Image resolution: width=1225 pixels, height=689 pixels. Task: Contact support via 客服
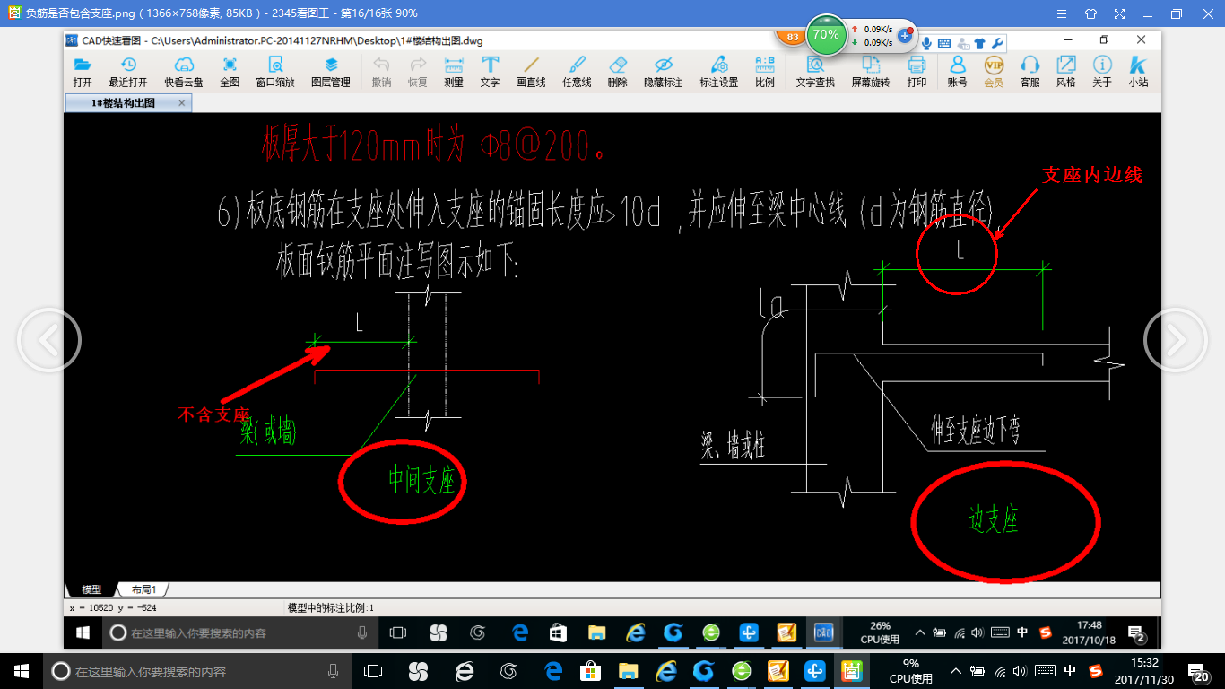[1030, 72]
